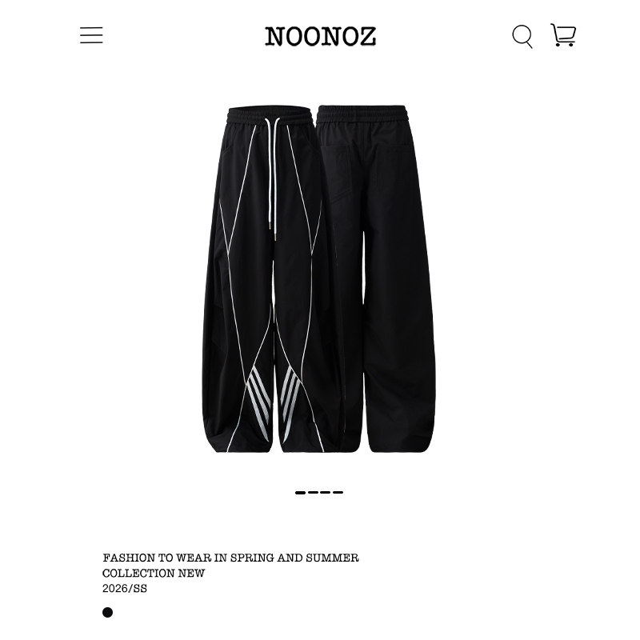Click the 'COLLECTION NEW' text
This screenshot has width=640, height=640.
[154, 574]
